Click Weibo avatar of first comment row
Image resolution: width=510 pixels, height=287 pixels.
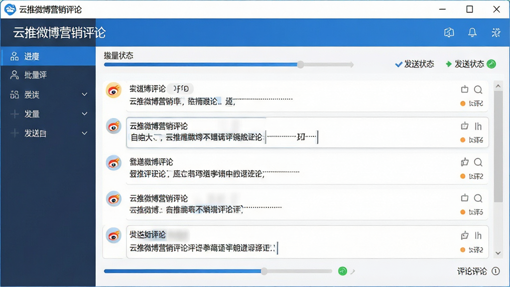114,90
